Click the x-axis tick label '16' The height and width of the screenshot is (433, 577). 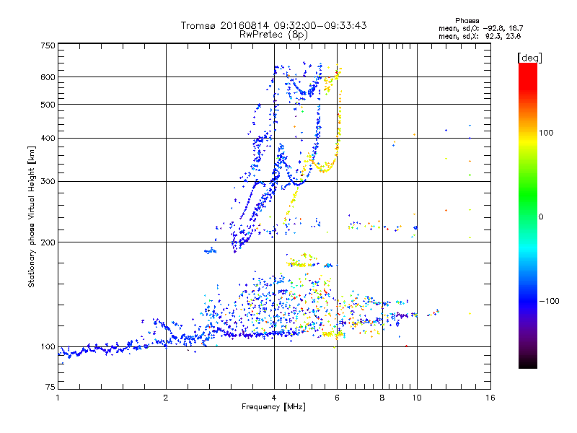pos(490,398)
